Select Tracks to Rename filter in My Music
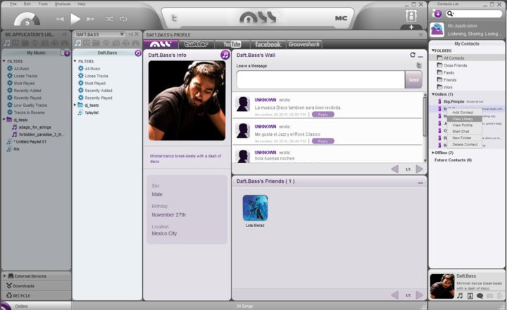This screenshot has width=507, height=310. 29,112
